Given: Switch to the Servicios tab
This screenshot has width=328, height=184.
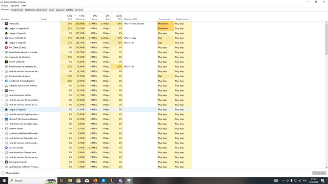Looking at the screenshot, I should [78, 10].
